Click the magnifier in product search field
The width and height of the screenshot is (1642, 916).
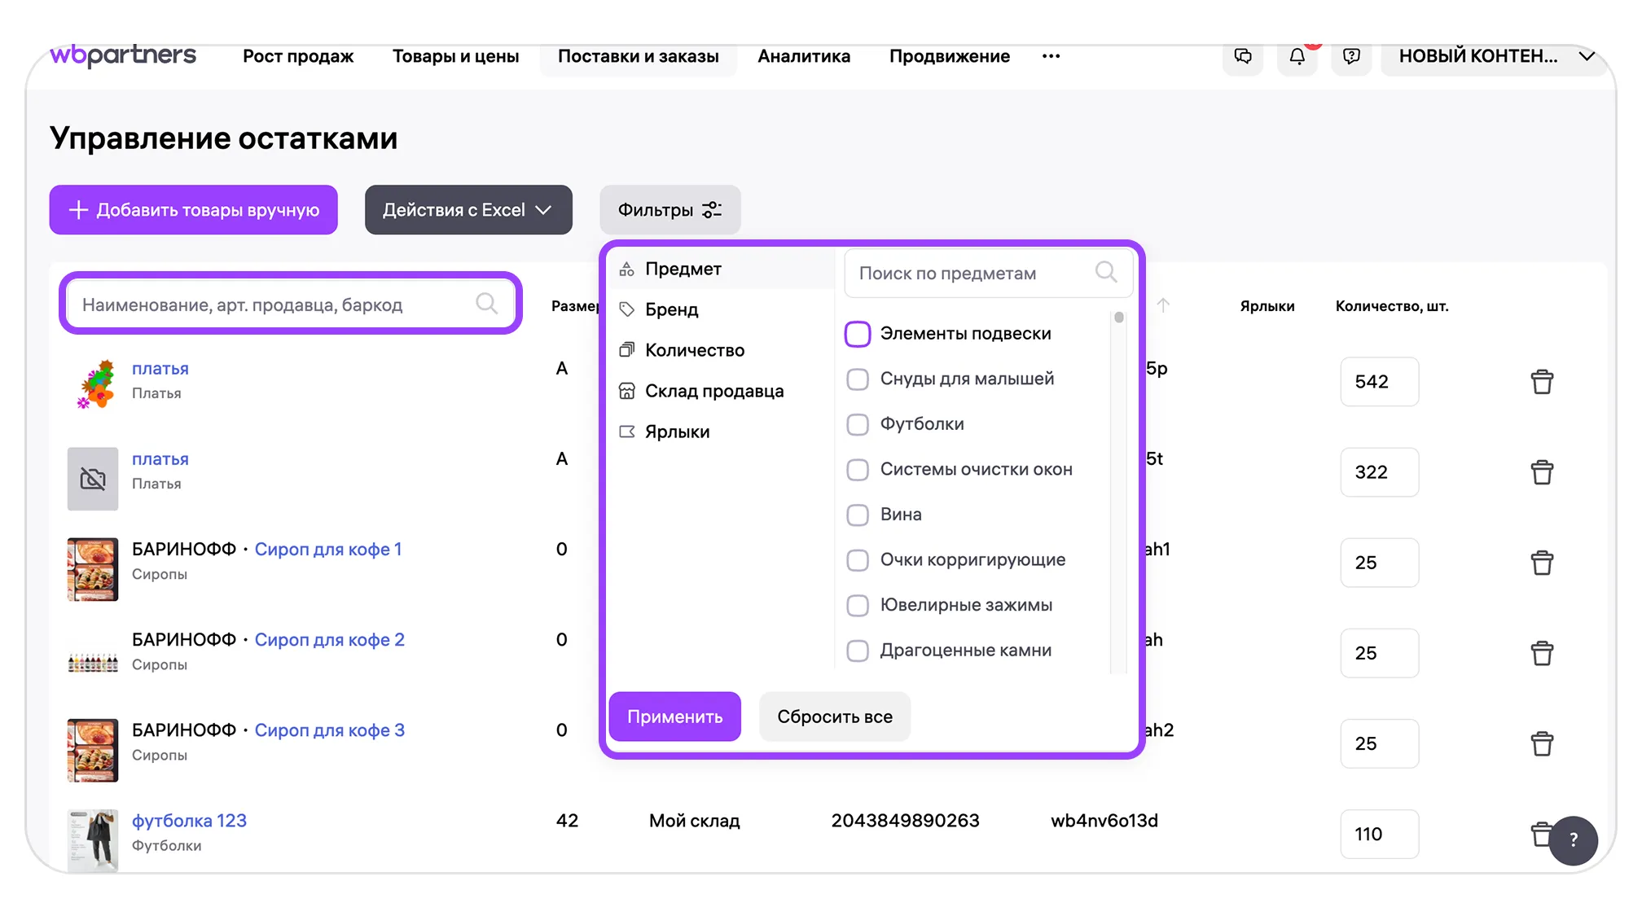[486, 304]
